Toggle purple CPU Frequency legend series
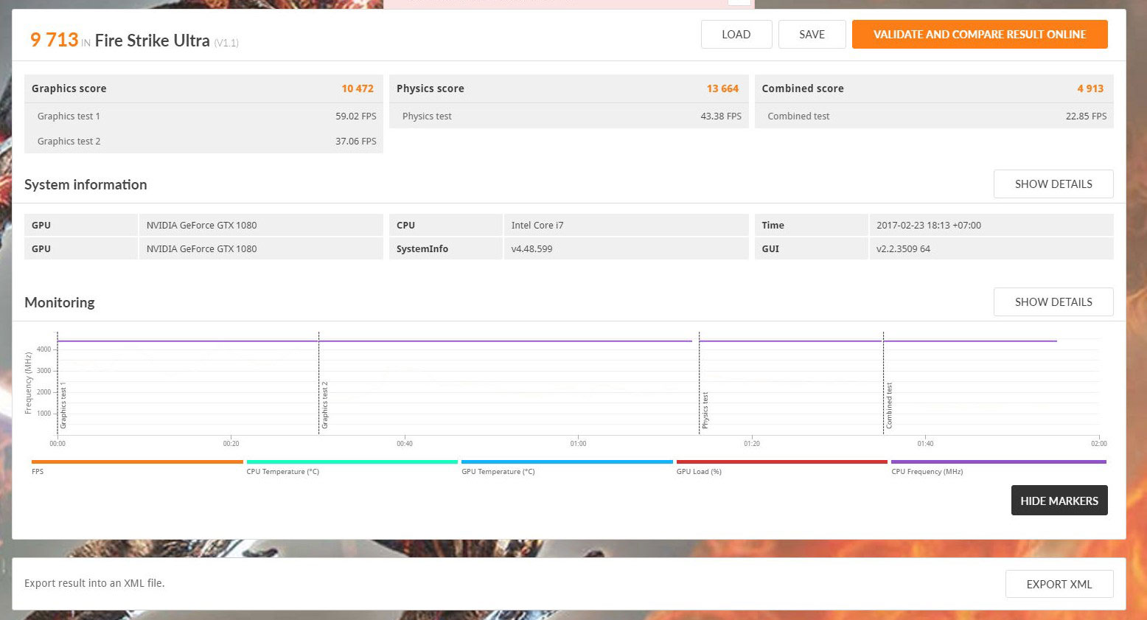The width and height of the screenshot is (1147, 620). tap(998, 467)
